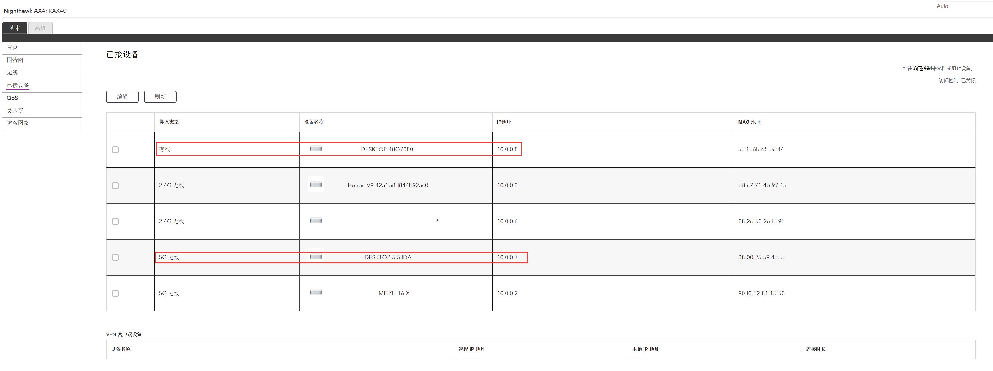
Task: Click device icon beside Honor_V9 entry
Action: point(316,185)
